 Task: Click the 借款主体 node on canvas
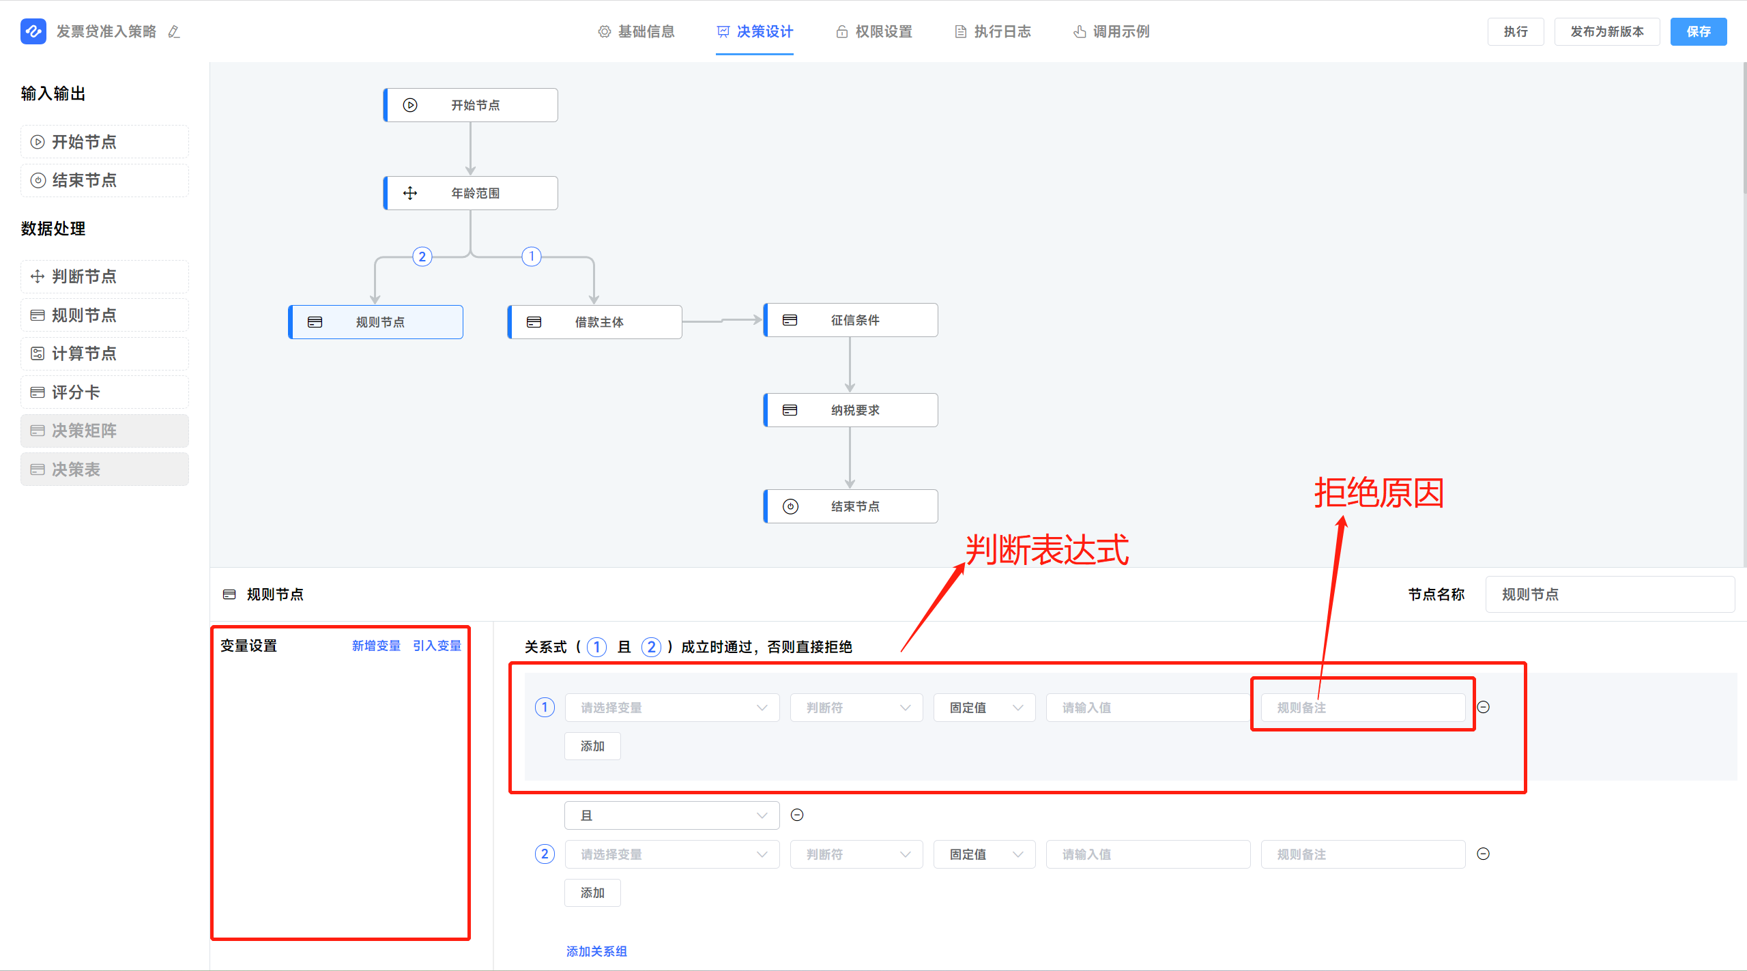click(x=594, y=322)
